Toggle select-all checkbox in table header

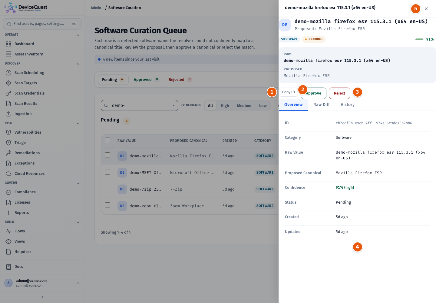click(x=107, y=140)
